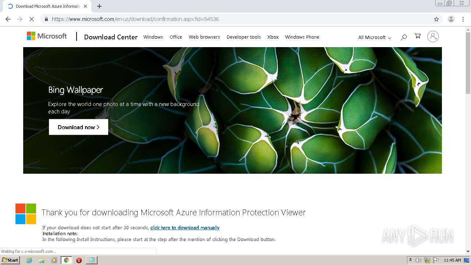Open a new tab with the plus button
The image size is (471, 265).
(99, 6)
